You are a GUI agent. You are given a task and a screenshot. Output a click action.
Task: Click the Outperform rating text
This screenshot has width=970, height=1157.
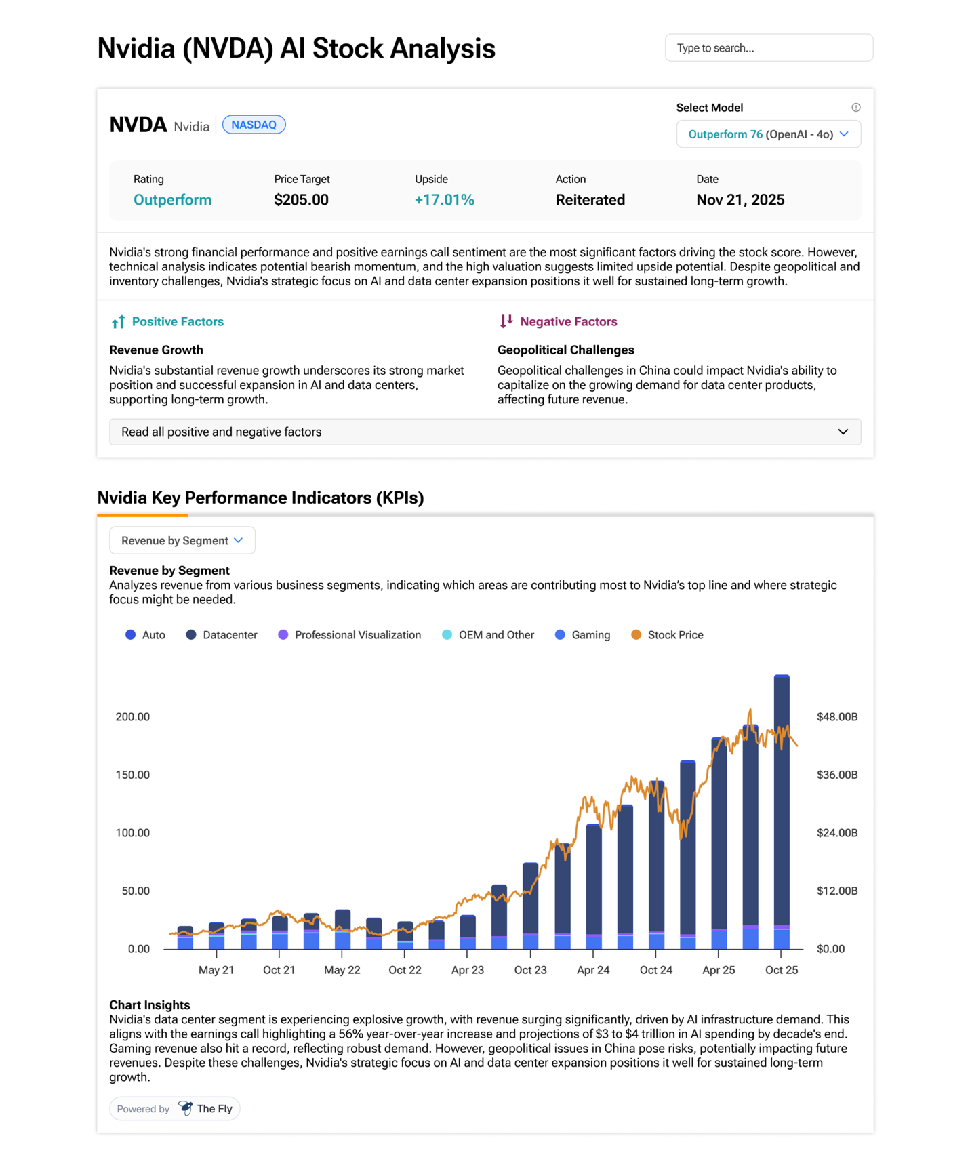172,200
